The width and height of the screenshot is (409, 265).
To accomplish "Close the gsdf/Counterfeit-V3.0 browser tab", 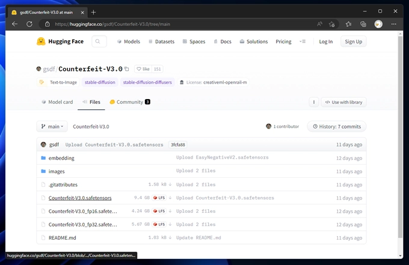I will pyautogui.click(x=82, y=12).
